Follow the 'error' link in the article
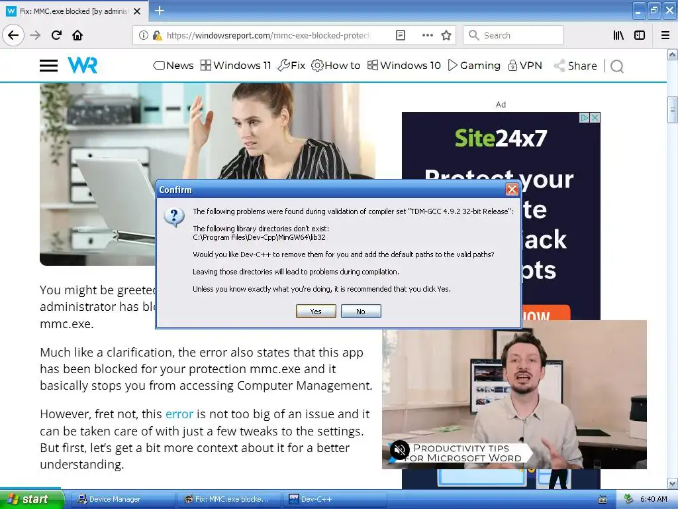 pyautogui.click(x=179, y=414)
